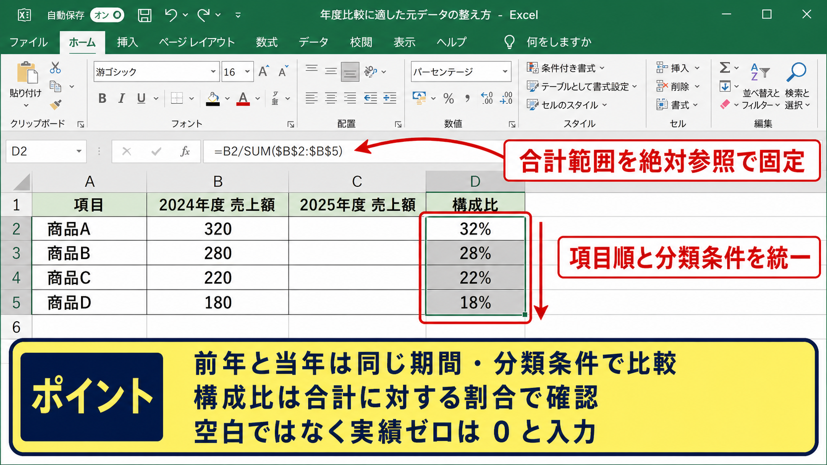This screenshot has height=465, width=827.
Task: Expand the Name Box dropdown
Action: point(79,151)
